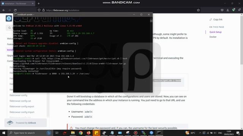Open filebrowser config cat page

(20, 101)
